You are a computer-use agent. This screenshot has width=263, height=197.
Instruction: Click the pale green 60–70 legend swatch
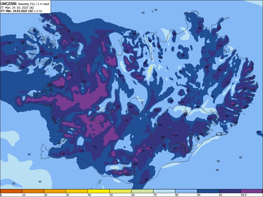pyautogui.click(x=142, y=191)
